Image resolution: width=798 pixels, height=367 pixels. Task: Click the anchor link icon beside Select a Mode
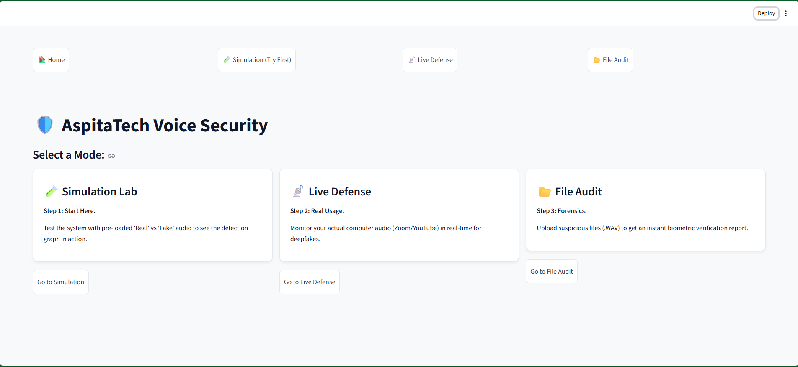111,156
